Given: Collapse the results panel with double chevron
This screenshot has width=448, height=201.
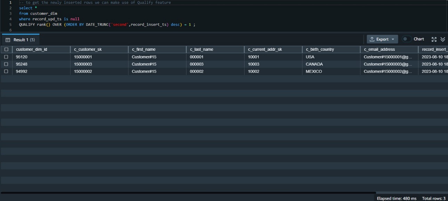Looking at the screenshot, I should [442, 39].
